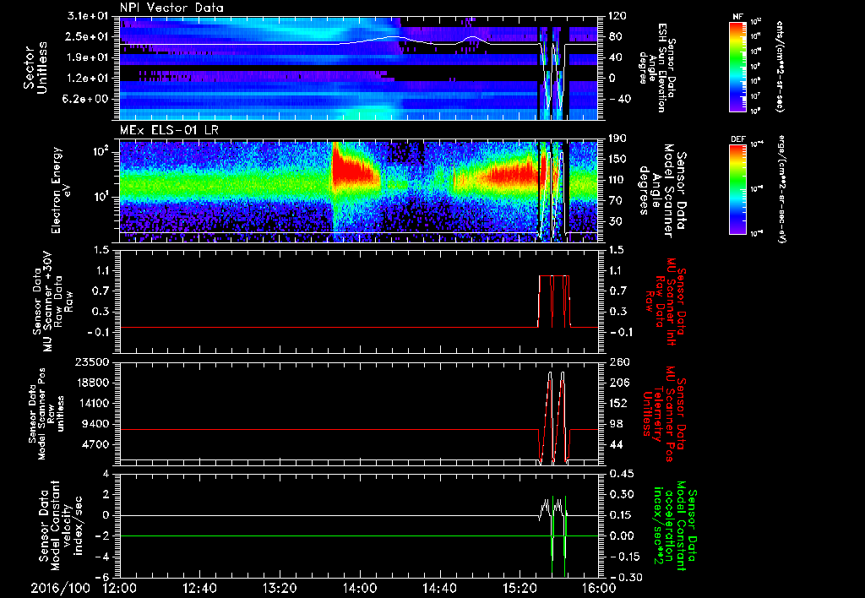865x598 pixels.
Task: Click the "4700" scanner position tick value
Action: 96,444
